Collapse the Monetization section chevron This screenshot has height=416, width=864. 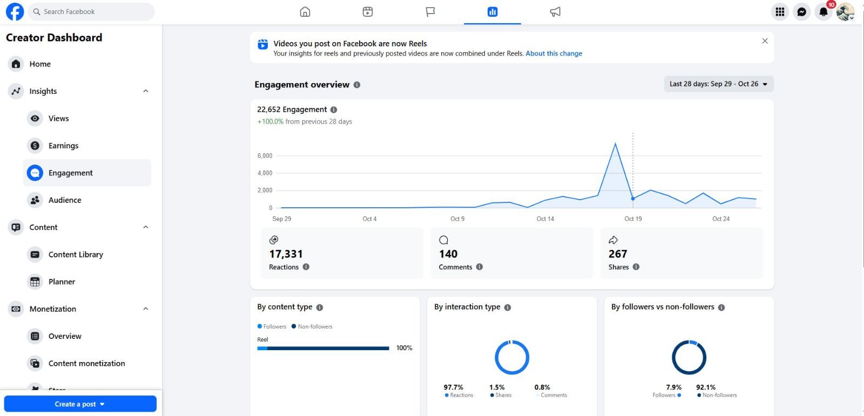point(145,309)
